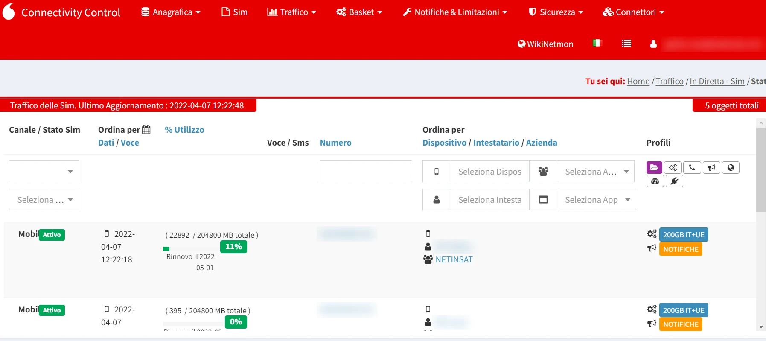Image resolution: width=766 pixels, height=341 pixels.
Task: Expand the Sicurezza menu
Action: pos(556,12)
